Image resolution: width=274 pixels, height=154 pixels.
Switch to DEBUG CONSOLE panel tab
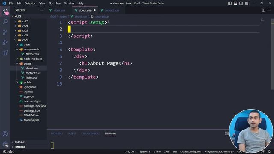pos(90,133)
